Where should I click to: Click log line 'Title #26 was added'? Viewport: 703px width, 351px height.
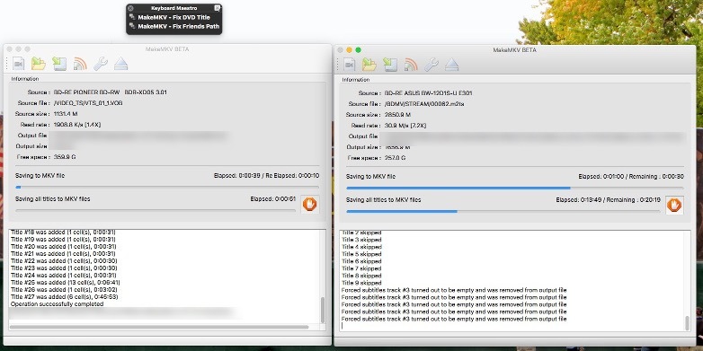63,290
